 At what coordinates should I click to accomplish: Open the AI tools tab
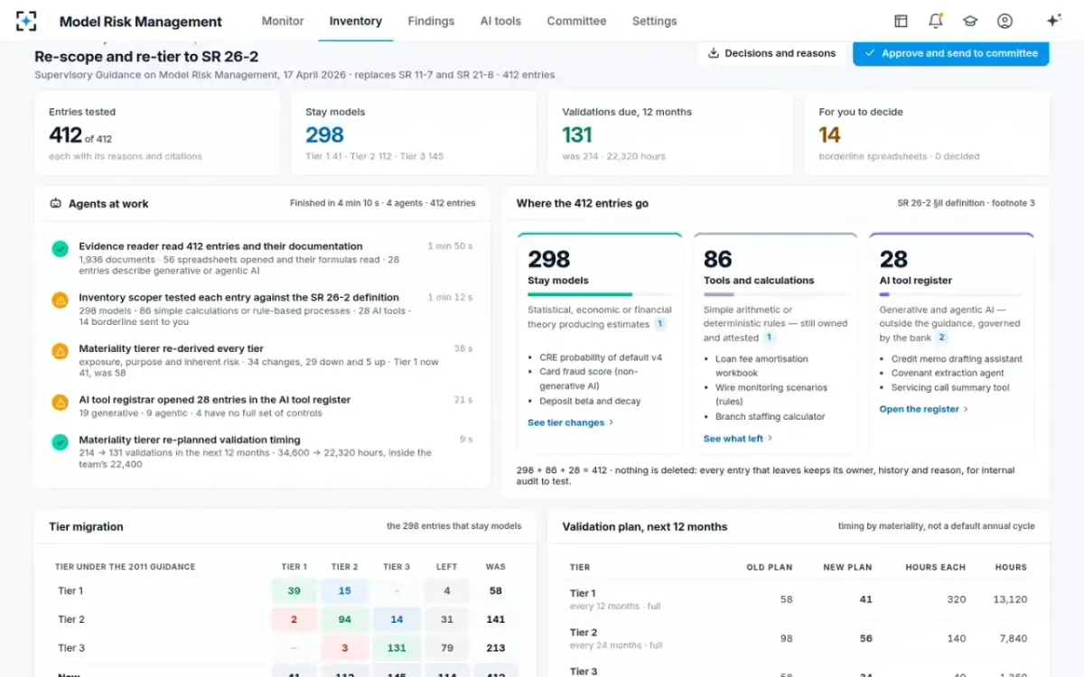coord(500,21)
